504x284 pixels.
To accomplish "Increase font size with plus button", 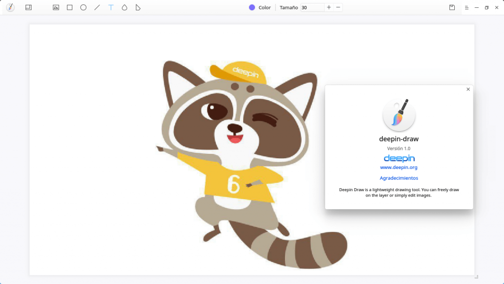I will tap(329, 7).
